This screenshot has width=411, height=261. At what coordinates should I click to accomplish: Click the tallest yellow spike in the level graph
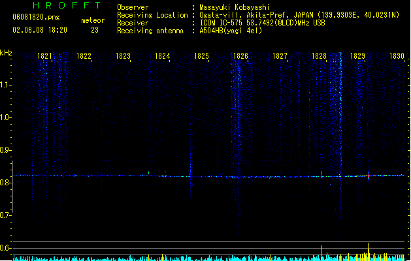[369, 252]
